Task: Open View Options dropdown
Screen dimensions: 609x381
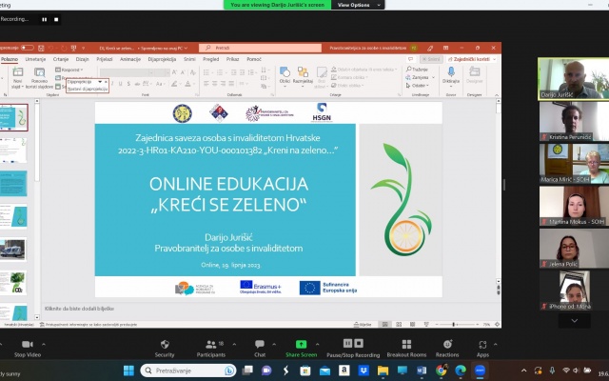Action: (x=358, y=5)
